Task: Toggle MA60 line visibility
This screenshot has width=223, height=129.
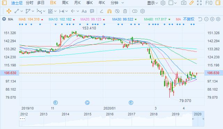Action: coord(157,19)
